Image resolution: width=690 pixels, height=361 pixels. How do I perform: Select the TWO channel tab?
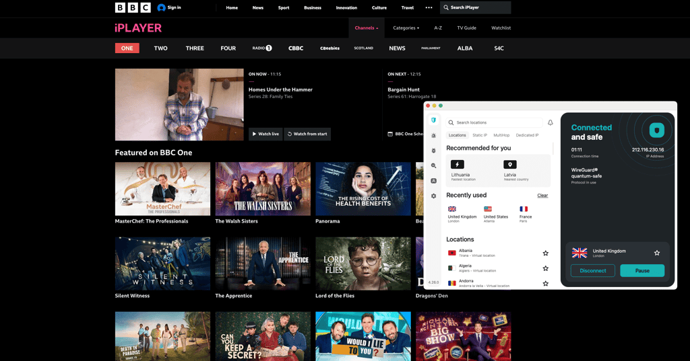tap(160, 48)
